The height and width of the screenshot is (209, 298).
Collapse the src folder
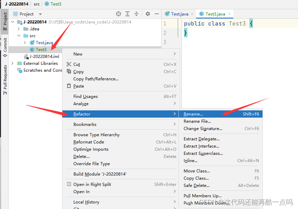[19, 36]
